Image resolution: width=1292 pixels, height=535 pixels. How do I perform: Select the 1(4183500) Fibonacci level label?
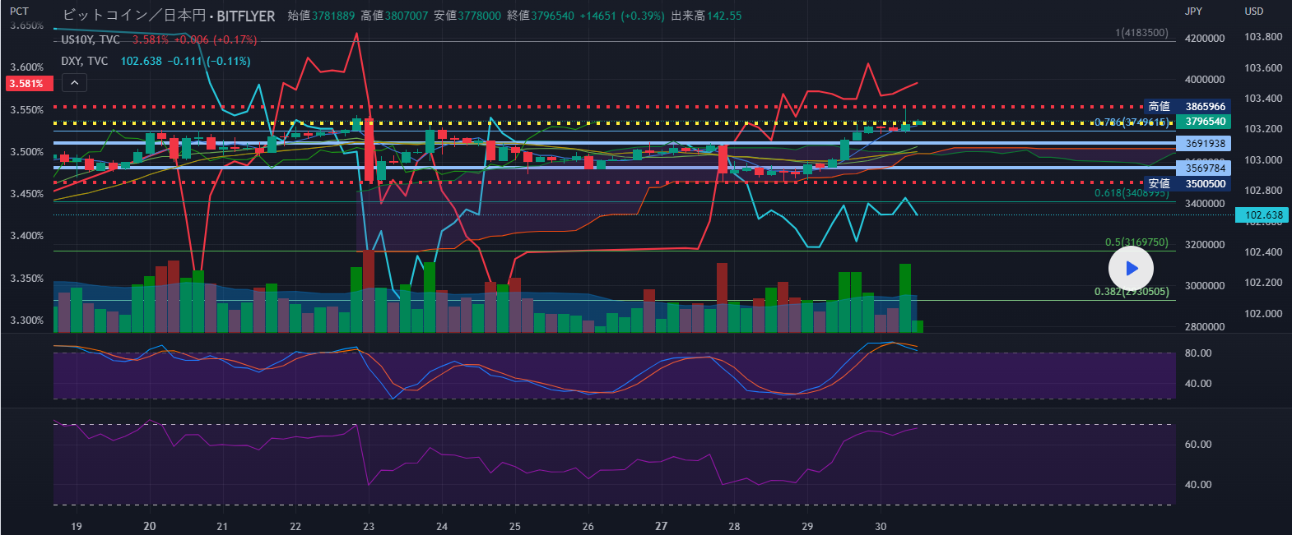pyautogui.click(x=1141, y=33)
